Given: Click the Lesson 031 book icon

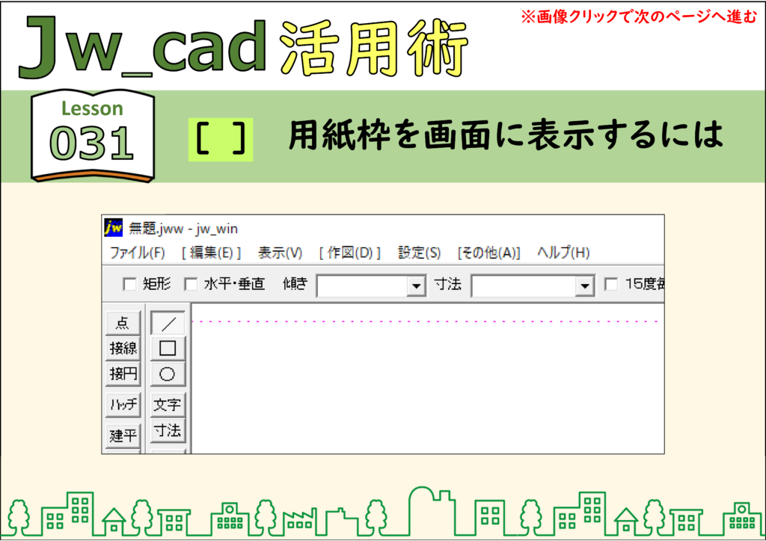Looking at the screenshot, I should (92, 135).
